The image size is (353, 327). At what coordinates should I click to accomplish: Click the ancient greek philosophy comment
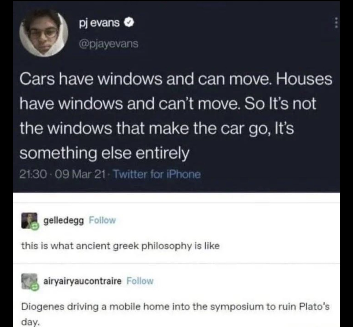(120, 246)
